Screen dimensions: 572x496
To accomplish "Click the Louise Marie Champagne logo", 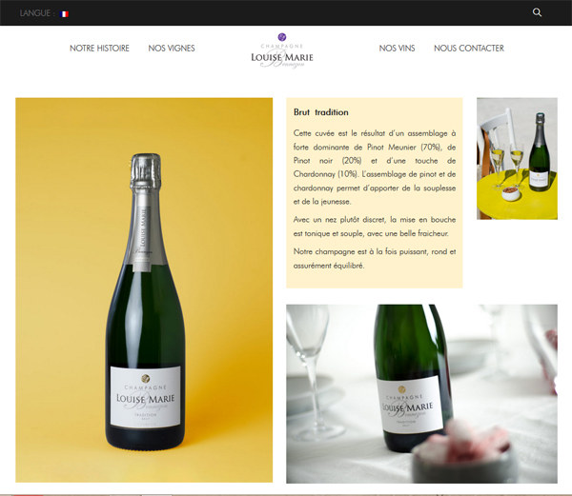I will point(282,51).
